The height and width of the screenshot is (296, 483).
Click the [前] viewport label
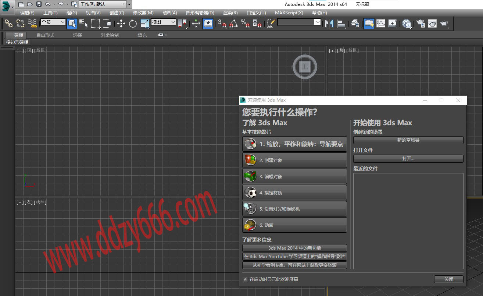341,50
